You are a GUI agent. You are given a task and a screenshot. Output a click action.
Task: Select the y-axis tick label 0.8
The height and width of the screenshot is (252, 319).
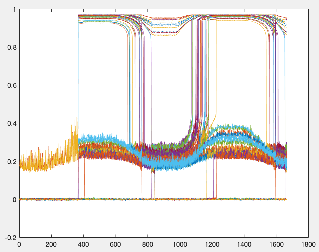[12, 47]
